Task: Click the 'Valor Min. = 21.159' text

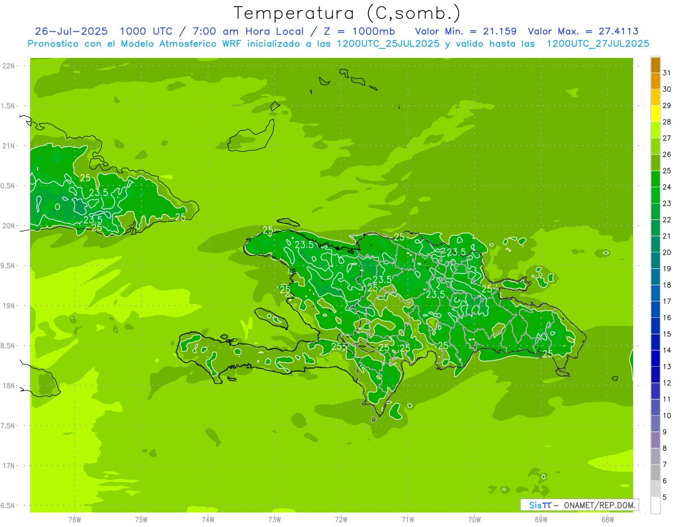Action: (x=466, y=31)
